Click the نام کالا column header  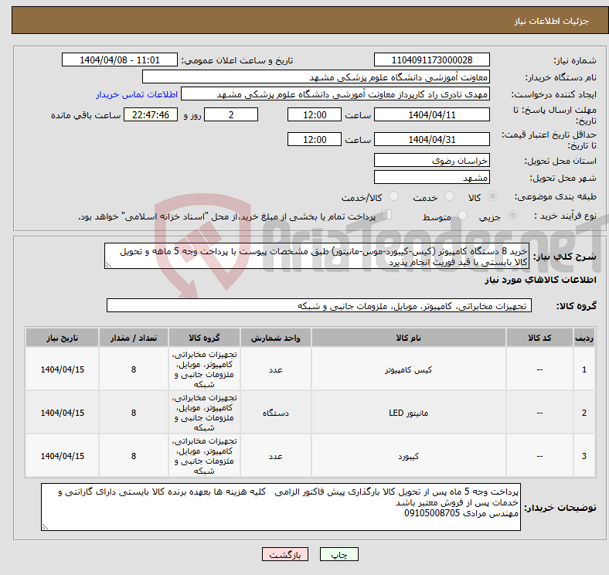click(x=408, y=338)
